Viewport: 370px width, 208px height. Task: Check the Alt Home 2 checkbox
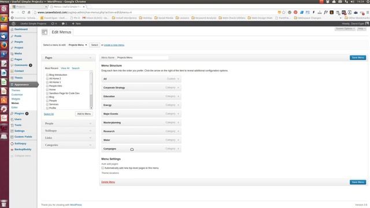click(x=47, y=79)
